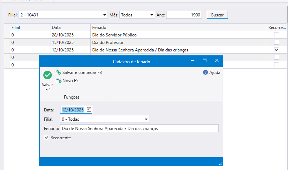The height and width of the screenshot is (170, 288).
Task: Toggle recurrence checkbox for Dia do Professor
Action: click(276, 42)
